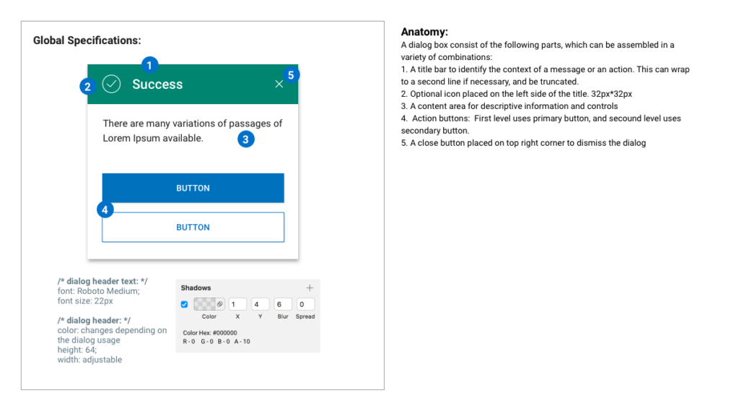This screenshot has height=406, width=739.
Task: Click the 'font: Roboto Medium;' spec line
Action: (x=98, y=291)
